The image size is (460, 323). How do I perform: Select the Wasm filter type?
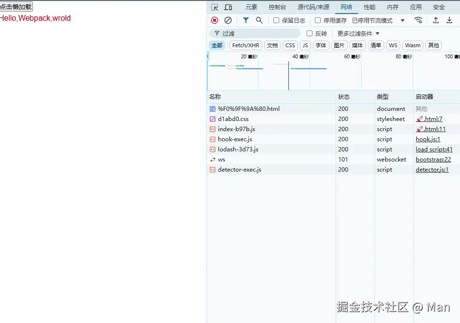tap(413, 45)
